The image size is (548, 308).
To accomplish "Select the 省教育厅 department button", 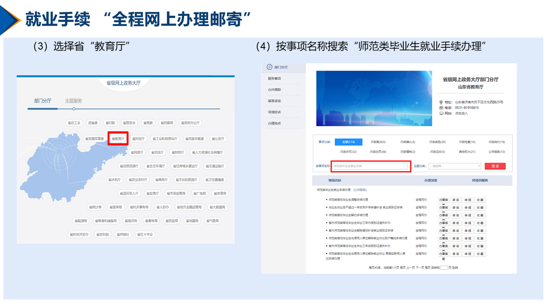I will click(x=118, y=139).
